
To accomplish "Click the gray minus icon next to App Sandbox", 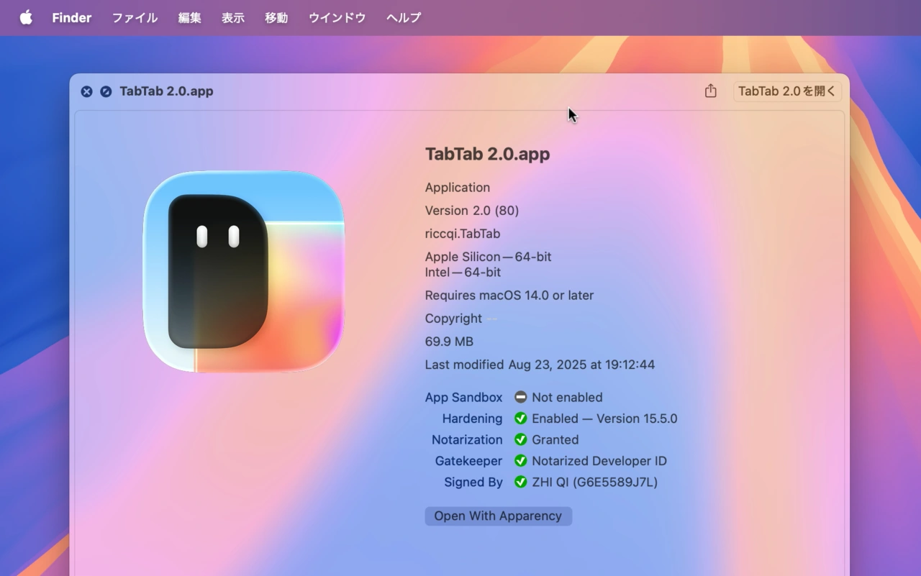I will click(x=520, y=396).
